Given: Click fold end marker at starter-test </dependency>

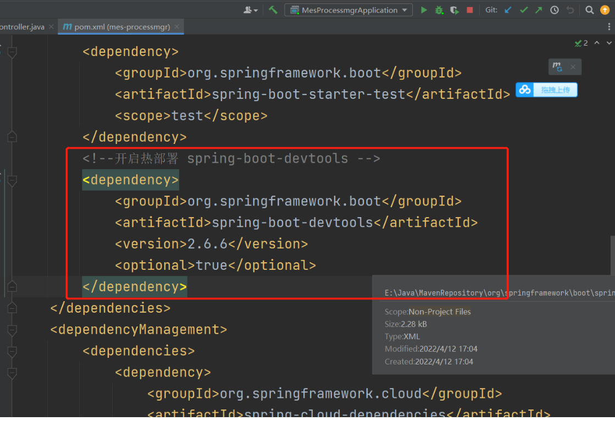Looking at the screenshot, I should 12,137.
